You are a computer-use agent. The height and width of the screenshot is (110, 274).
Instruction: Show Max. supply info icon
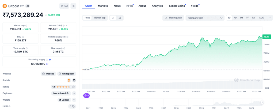tap(64, 48)
